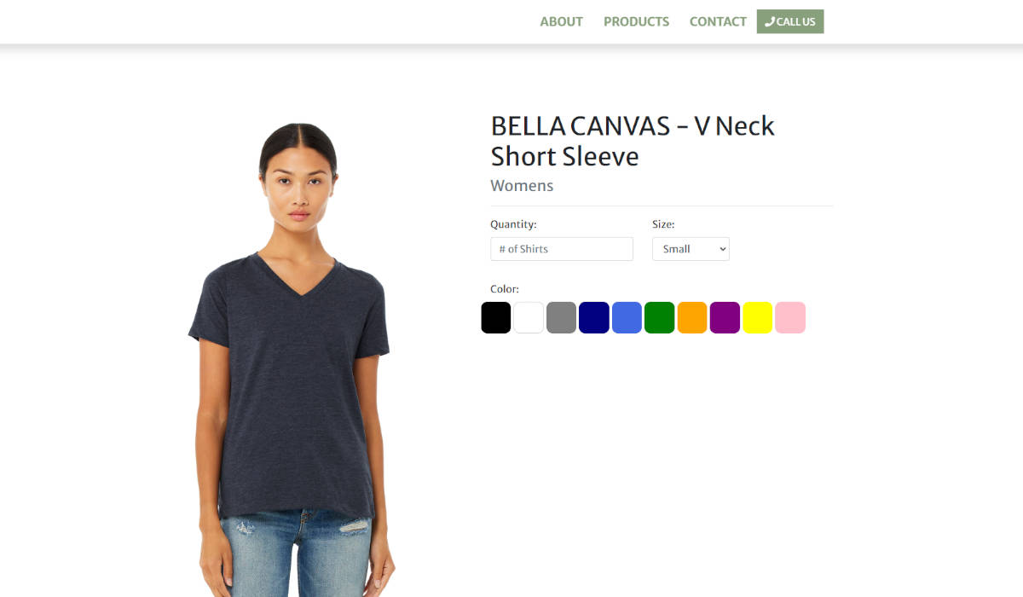Choose the purple color swatch
Screen dimensions: 1023x597
click(x=725, y=317)
